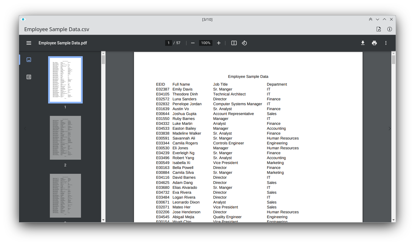Open the file information icon

click(x=390, y=29)
